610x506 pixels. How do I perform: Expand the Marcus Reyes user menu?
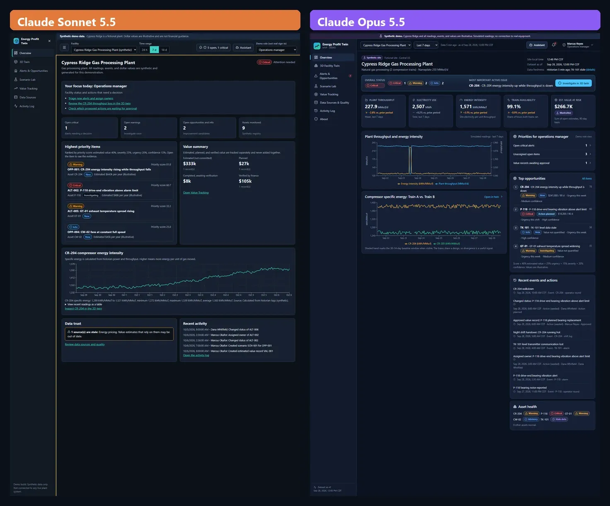click(x=578, y=45)
